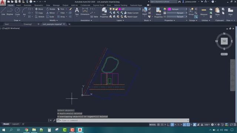
Task: Click the Scale tool
Action: click(x=50, y=17)
